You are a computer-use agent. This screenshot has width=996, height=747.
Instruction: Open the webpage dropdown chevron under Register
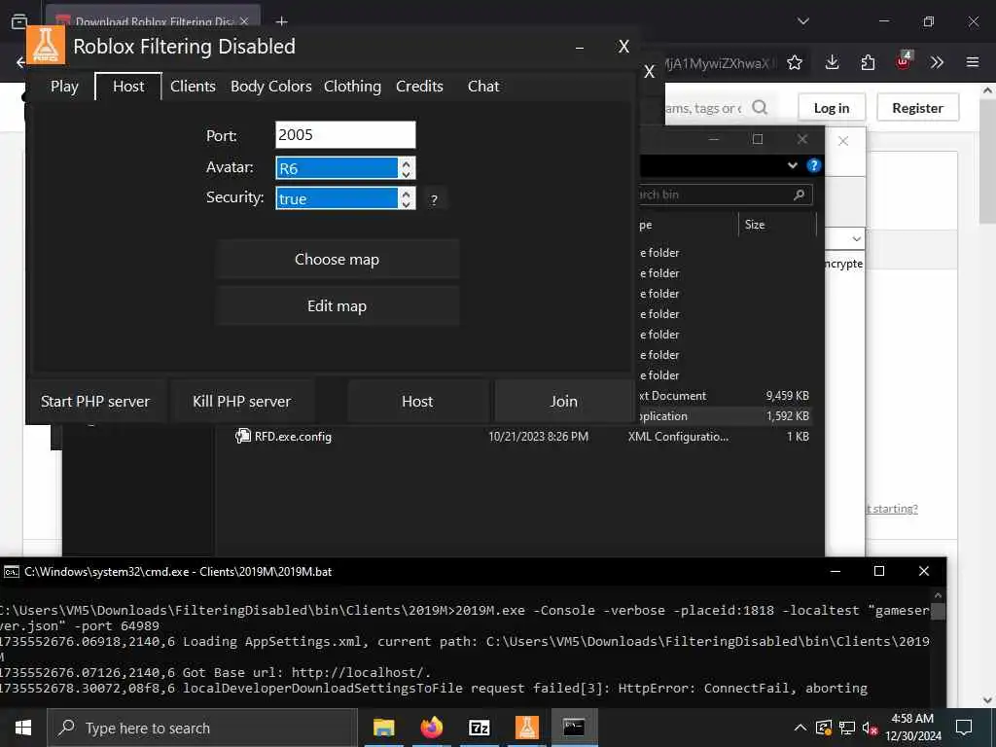pyautogui.click(x=856, y=239)
